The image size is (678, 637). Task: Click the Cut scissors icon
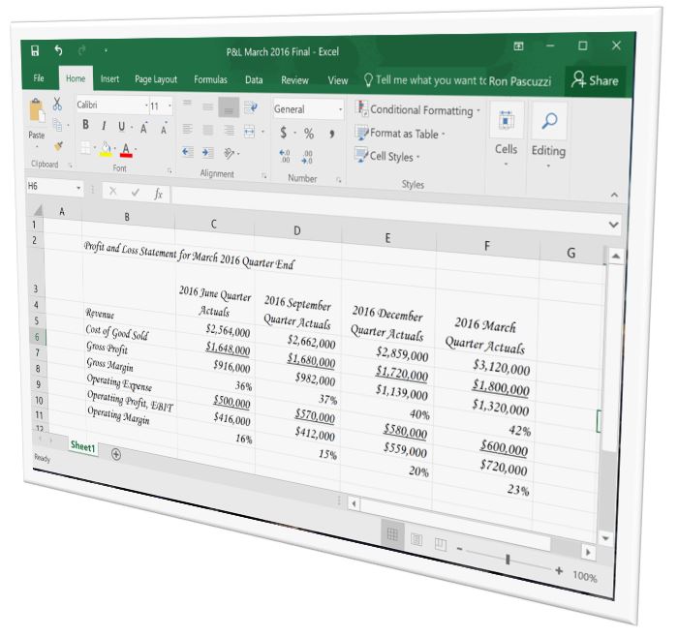click(x=57, y=105)
